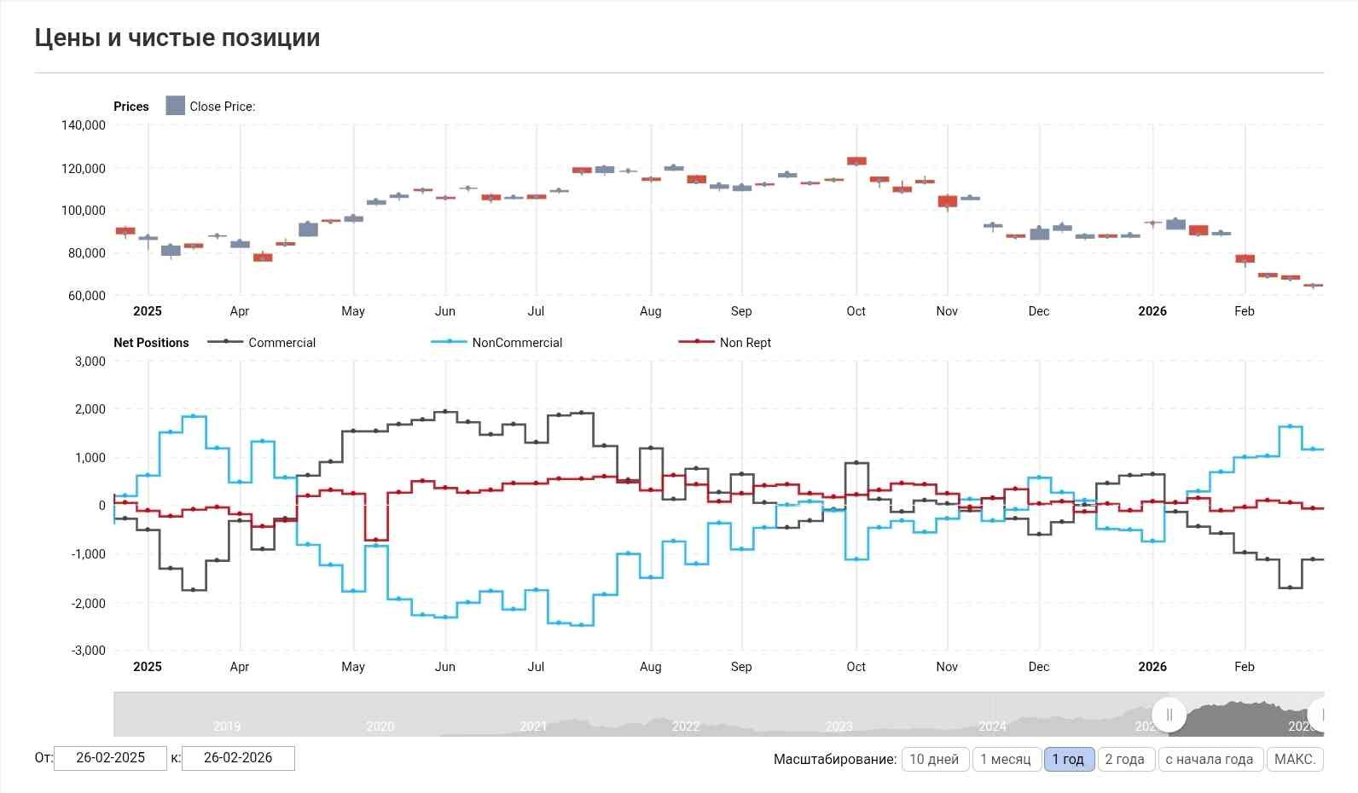
Task: Click 2023 area in the navigator timeline
Action: [839, 726]
